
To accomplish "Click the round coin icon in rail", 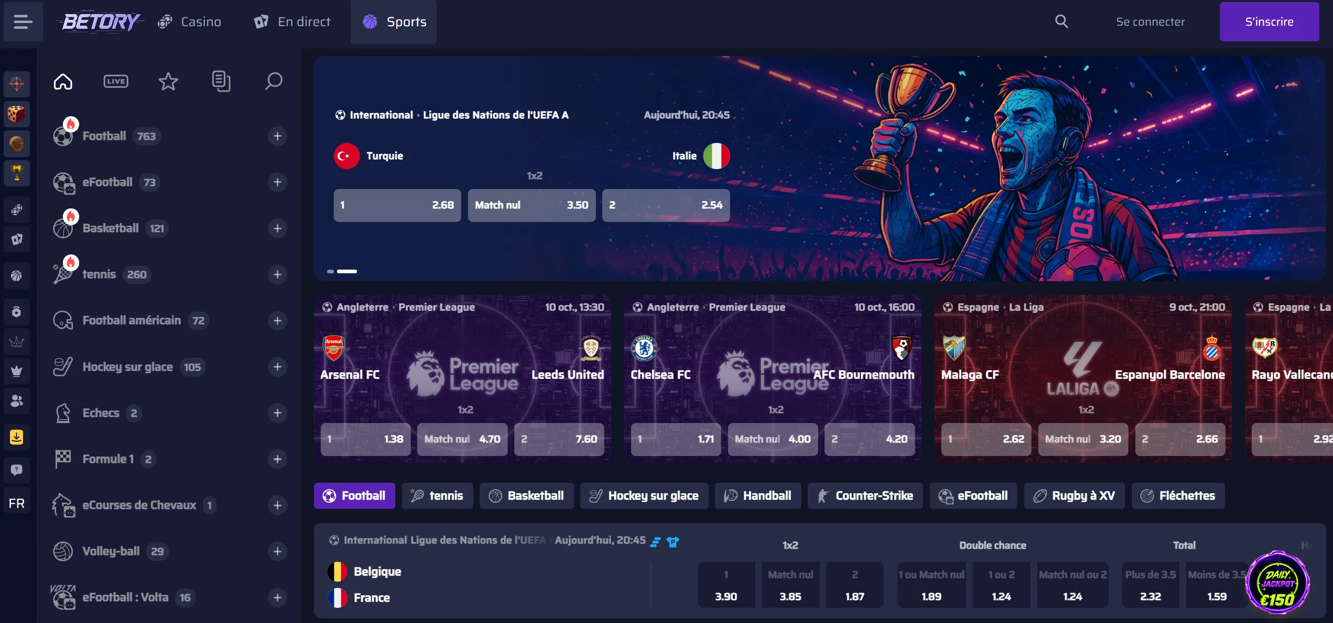I will point(17,143).
